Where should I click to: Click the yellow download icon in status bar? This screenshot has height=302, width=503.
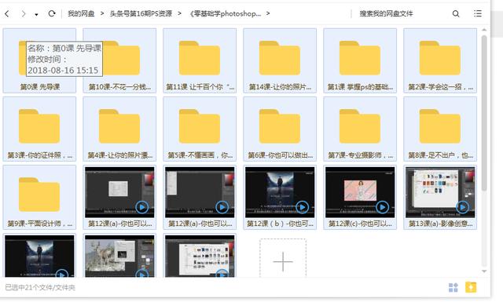(471, 287)
